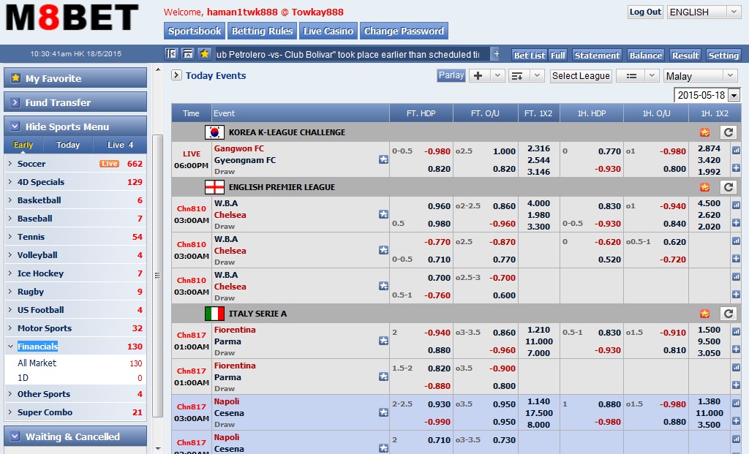Image resolution: width=749 pixels, height=454 pixels.
Task: Refresh the English Premier League section
Action: [728, 187]
